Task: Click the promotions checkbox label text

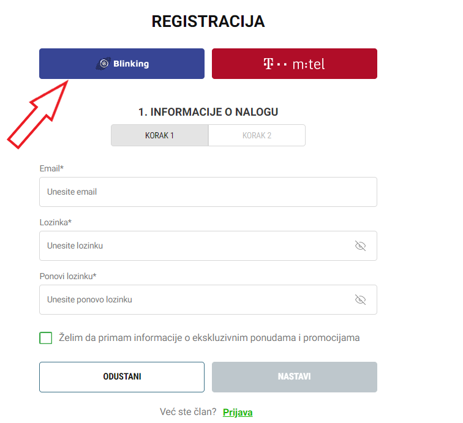Action: (209, 338)
